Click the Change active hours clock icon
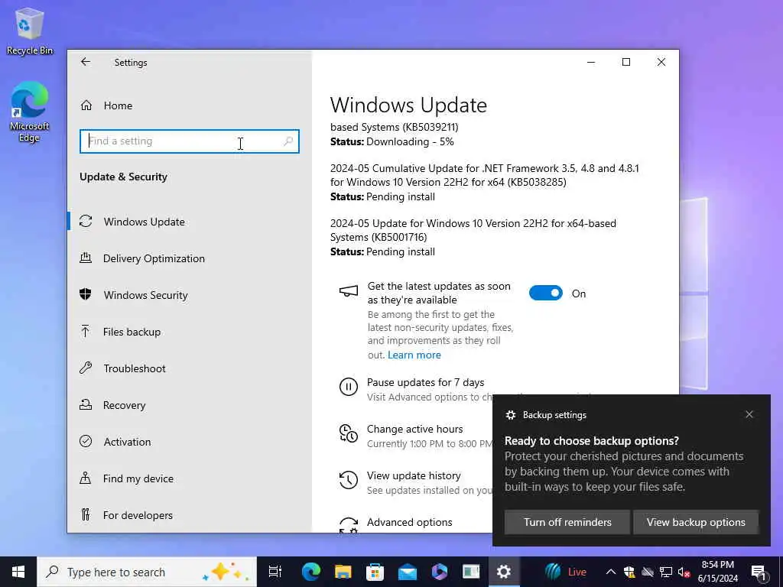This screenshot has height=587, width=783. click(x=349, y=433)
